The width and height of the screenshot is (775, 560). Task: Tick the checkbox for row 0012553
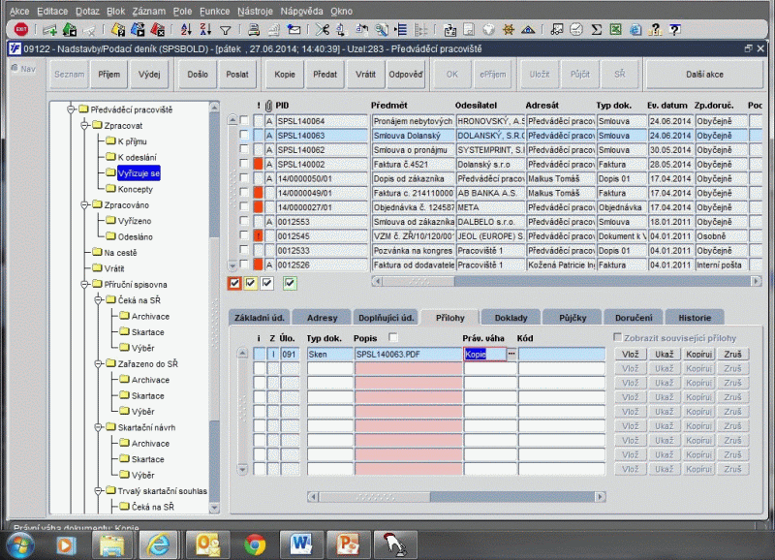pyautogui.click(x=244, y=221)
